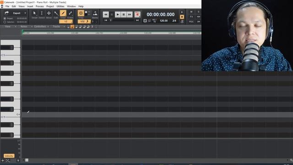
Task: Open the Process menu
Action: click(x=40, y=6)
